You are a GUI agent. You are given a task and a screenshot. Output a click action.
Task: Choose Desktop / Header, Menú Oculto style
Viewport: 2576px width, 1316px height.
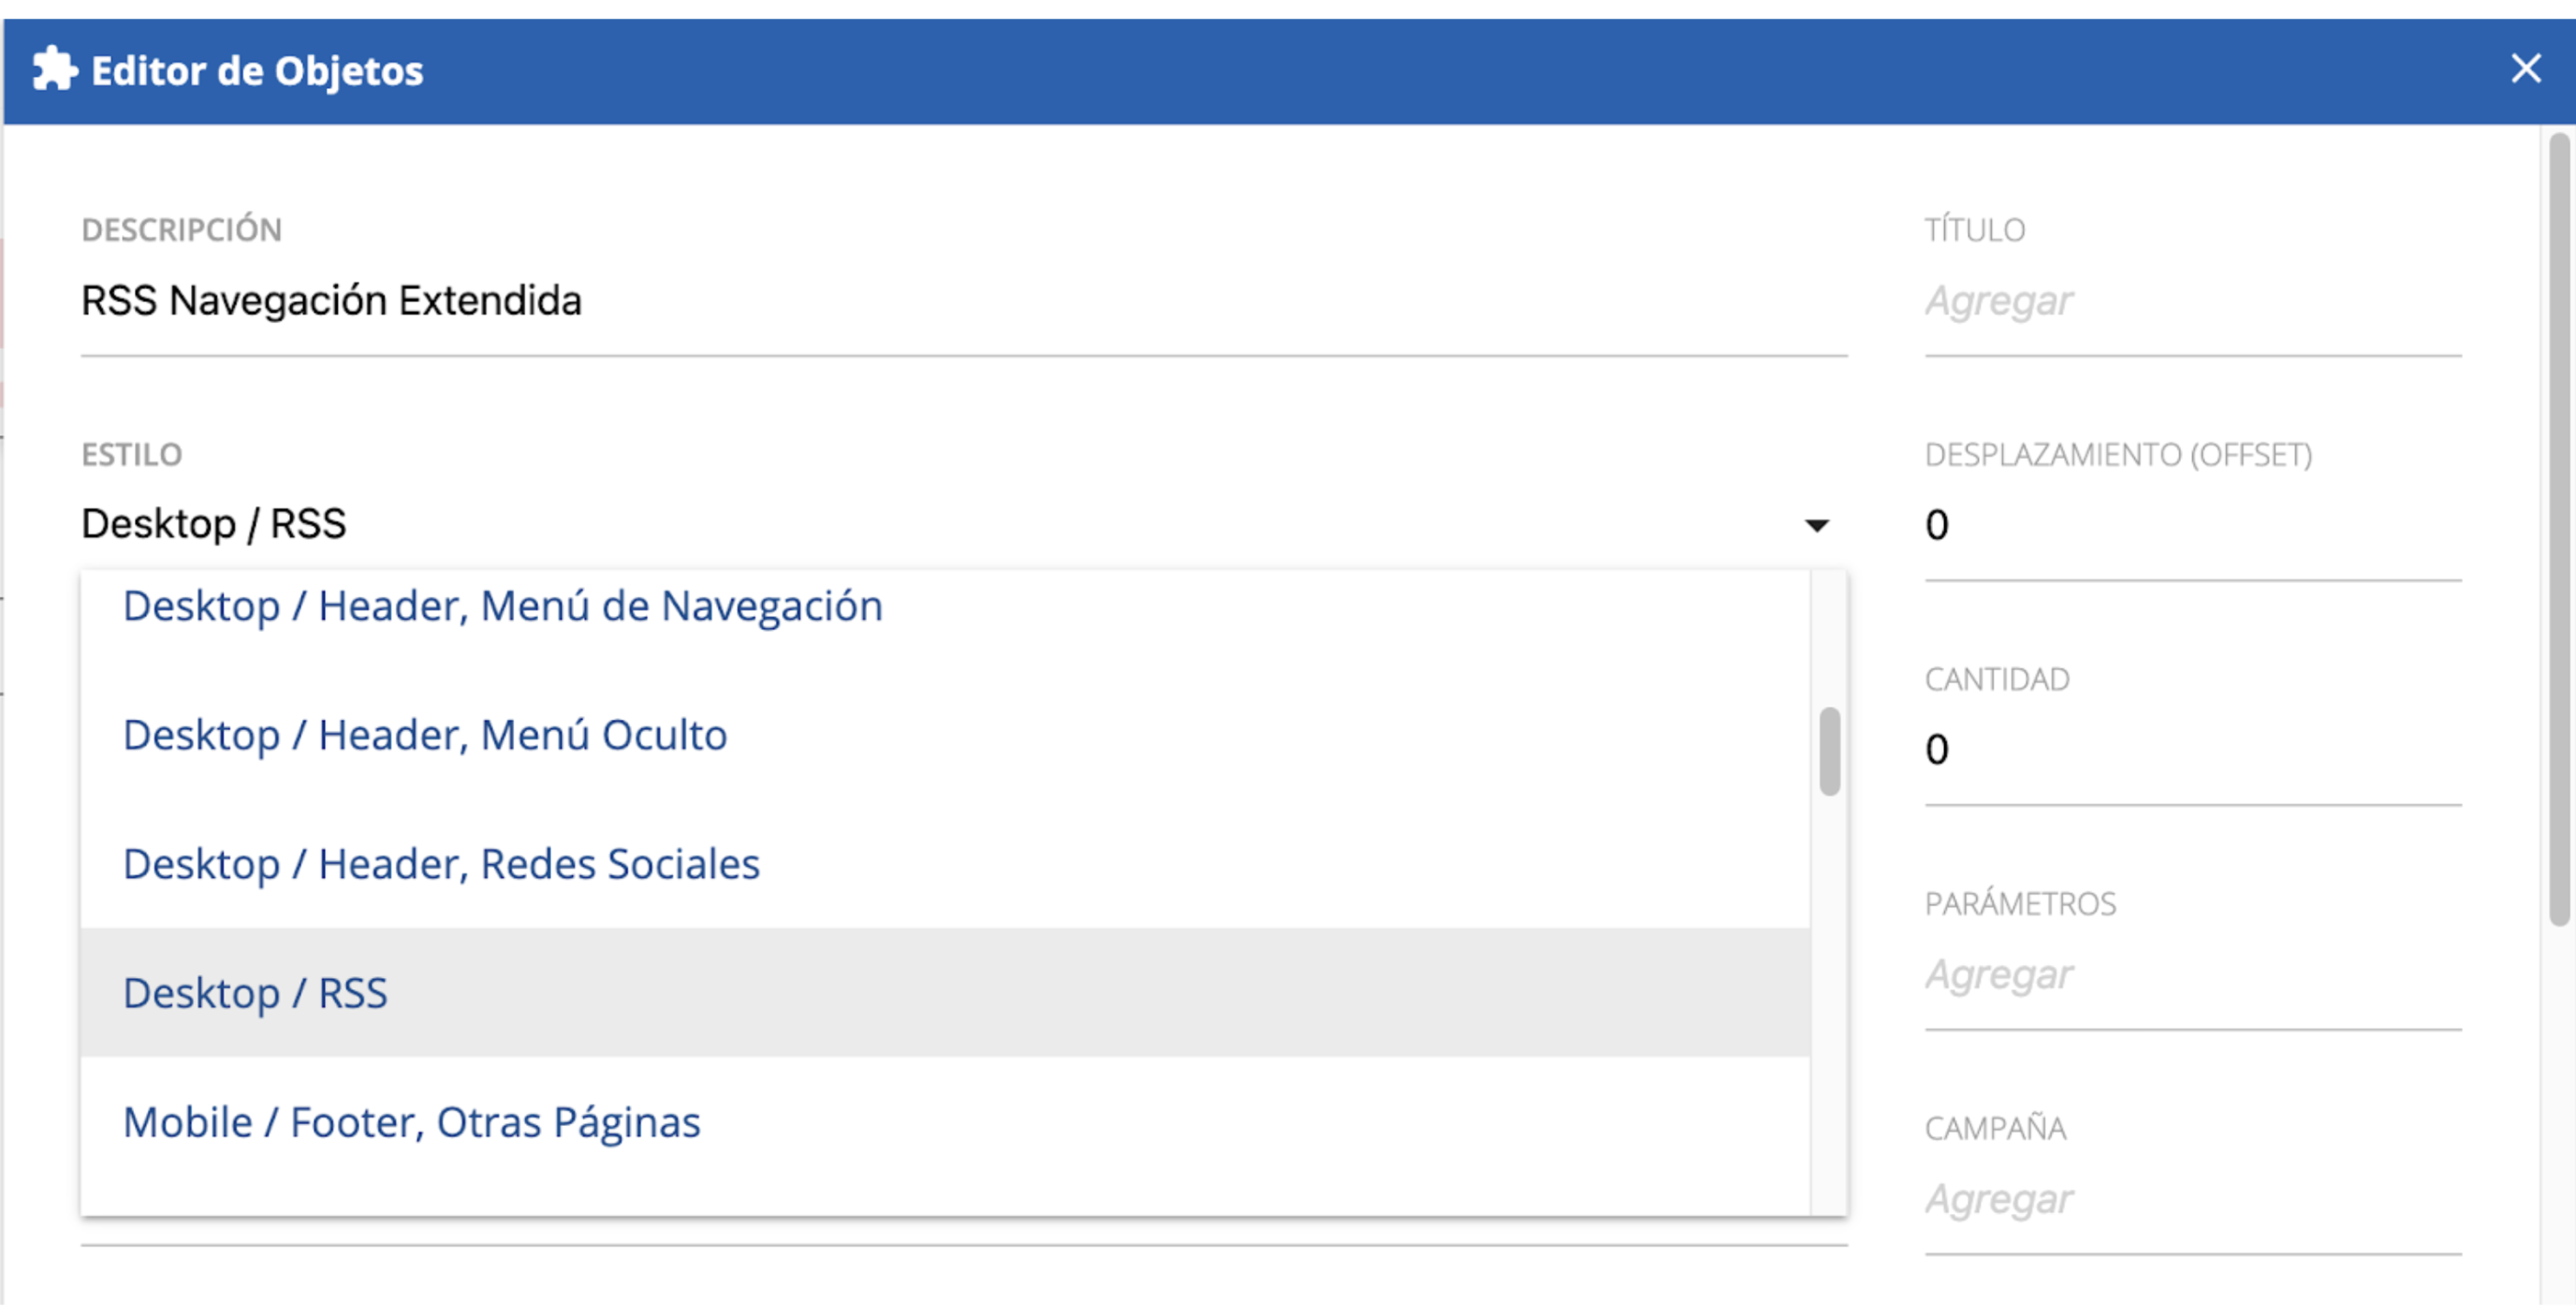tap(945, 735)
